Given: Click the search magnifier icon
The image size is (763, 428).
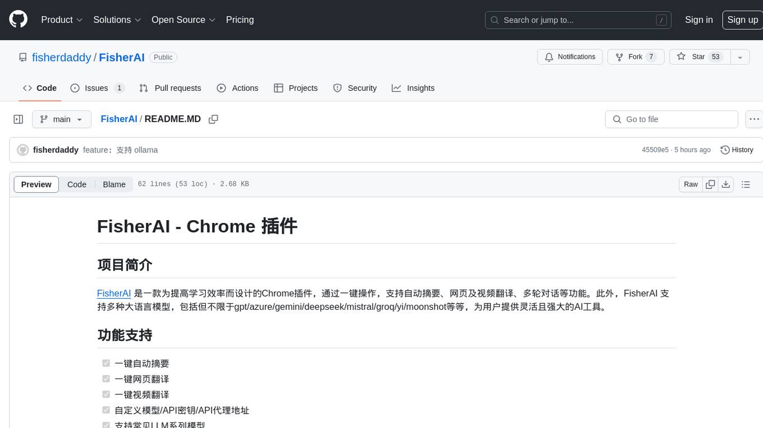Looking at the screenshot, I should (495, 20).
